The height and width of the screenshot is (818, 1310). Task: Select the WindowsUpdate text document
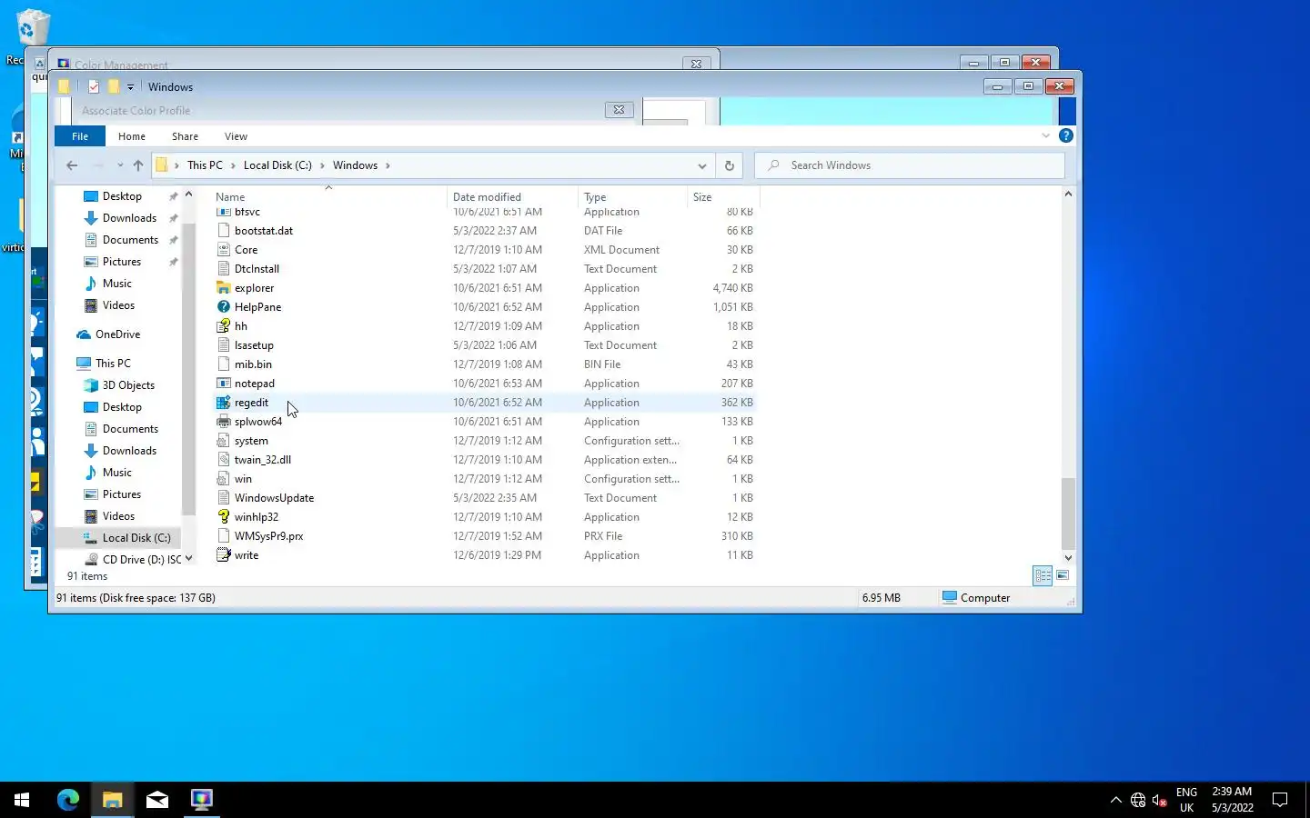pos(274,498)
